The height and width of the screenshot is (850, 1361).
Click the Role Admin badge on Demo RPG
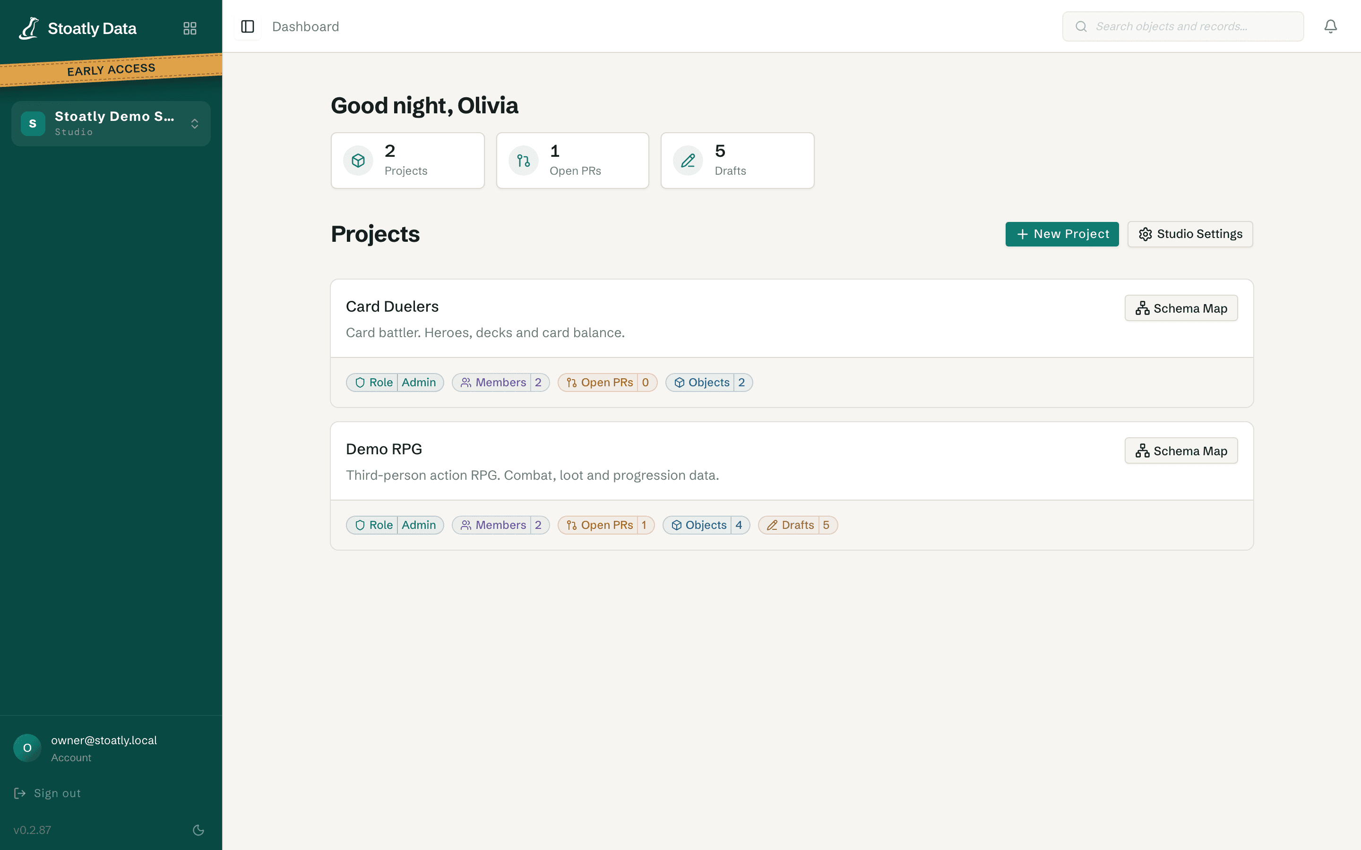(x=395, y=525)
